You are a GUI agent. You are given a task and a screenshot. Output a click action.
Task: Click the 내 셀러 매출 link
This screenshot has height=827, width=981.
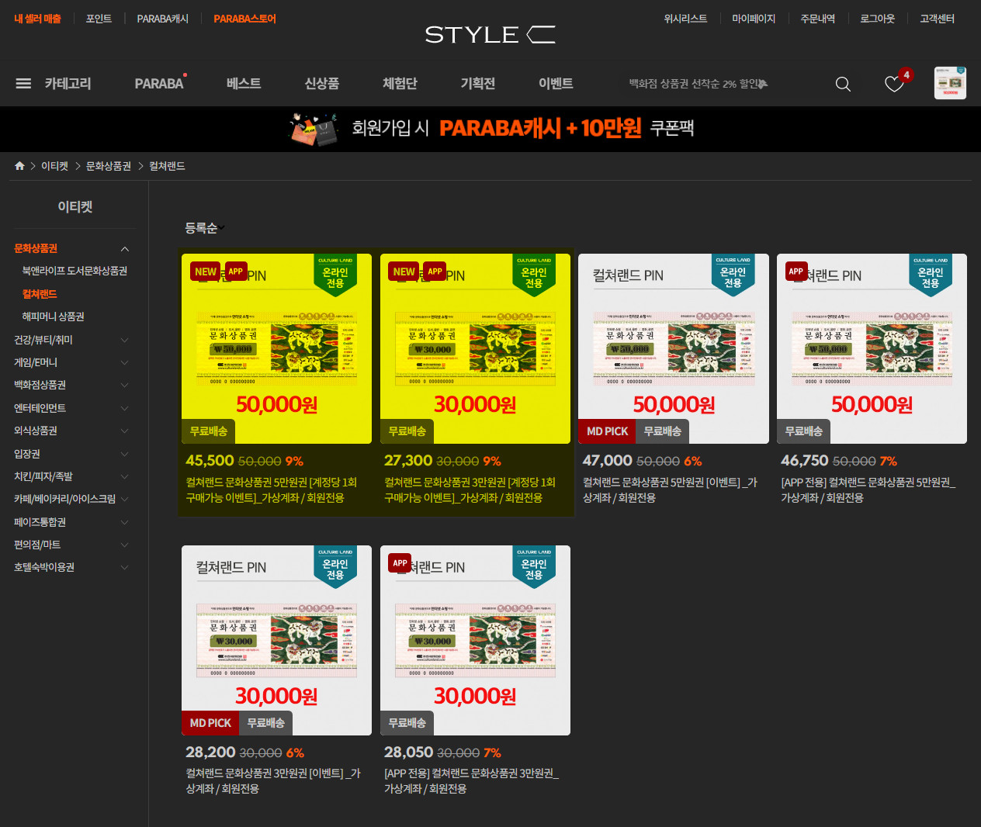[x=37, y=19]
